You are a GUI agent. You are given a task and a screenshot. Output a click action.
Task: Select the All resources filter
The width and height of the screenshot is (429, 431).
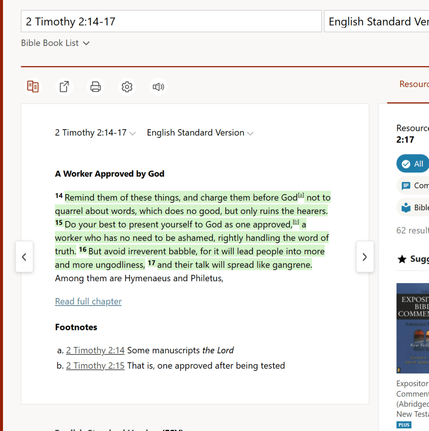(x=413, y=164)
